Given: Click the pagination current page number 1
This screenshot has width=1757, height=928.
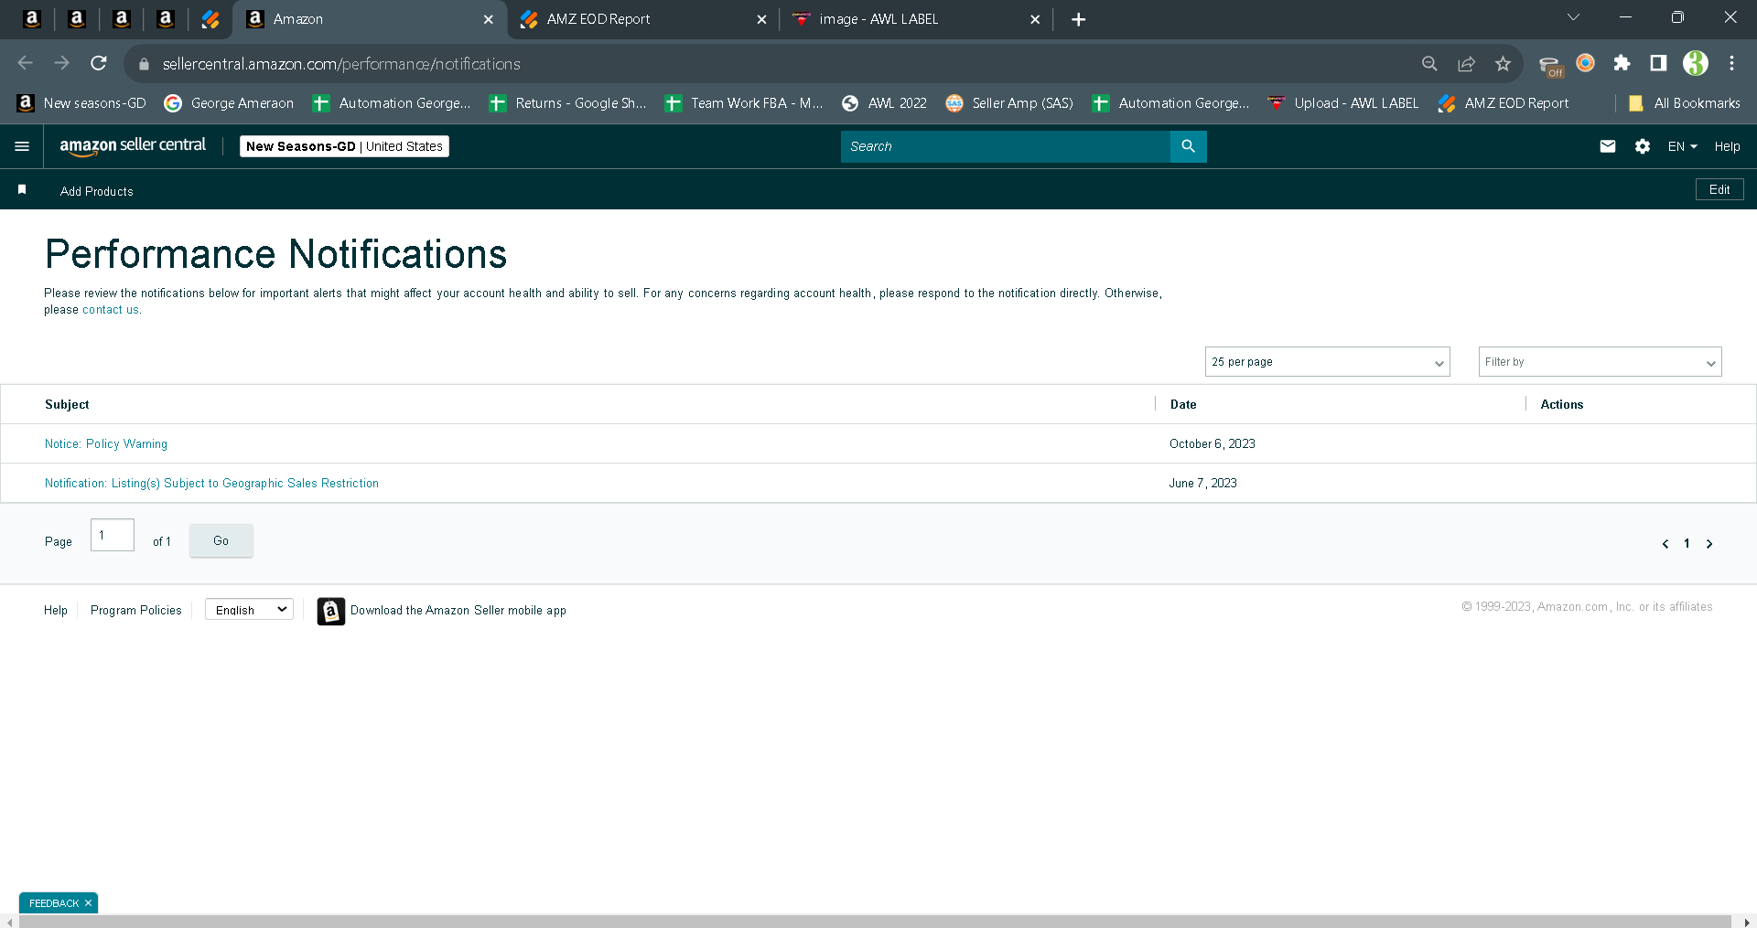Looking at the screenshot, I should click(1687, 544).
